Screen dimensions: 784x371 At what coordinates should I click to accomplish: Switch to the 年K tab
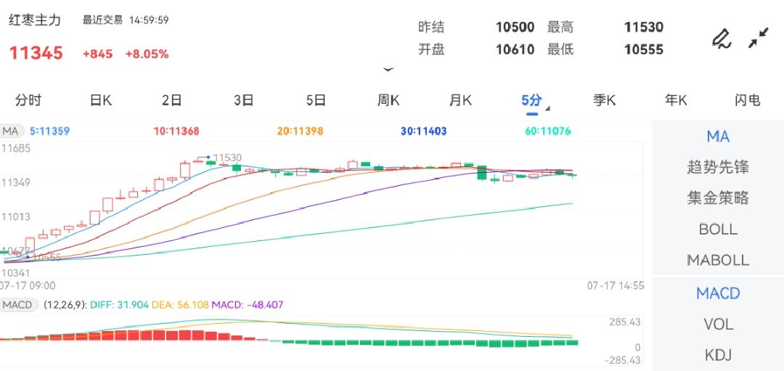click(x=676, y=100)
